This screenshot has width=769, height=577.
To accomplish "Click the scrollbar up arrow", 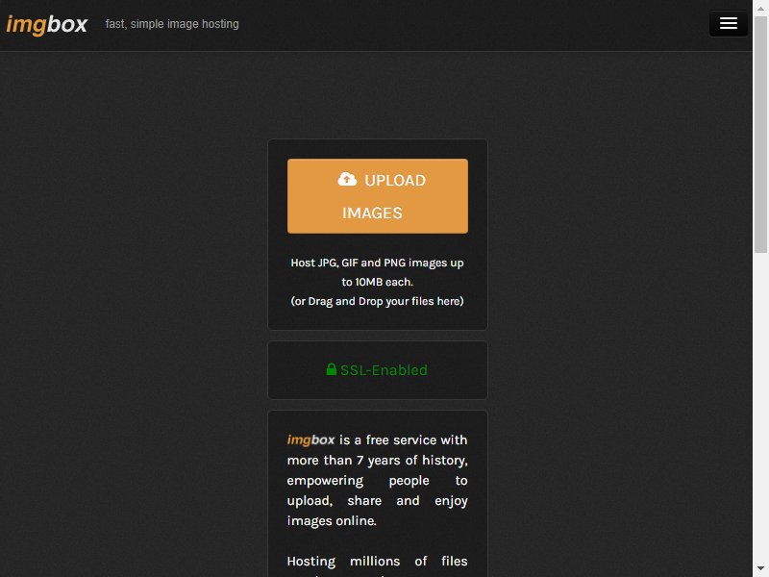I will coord(760,9).
